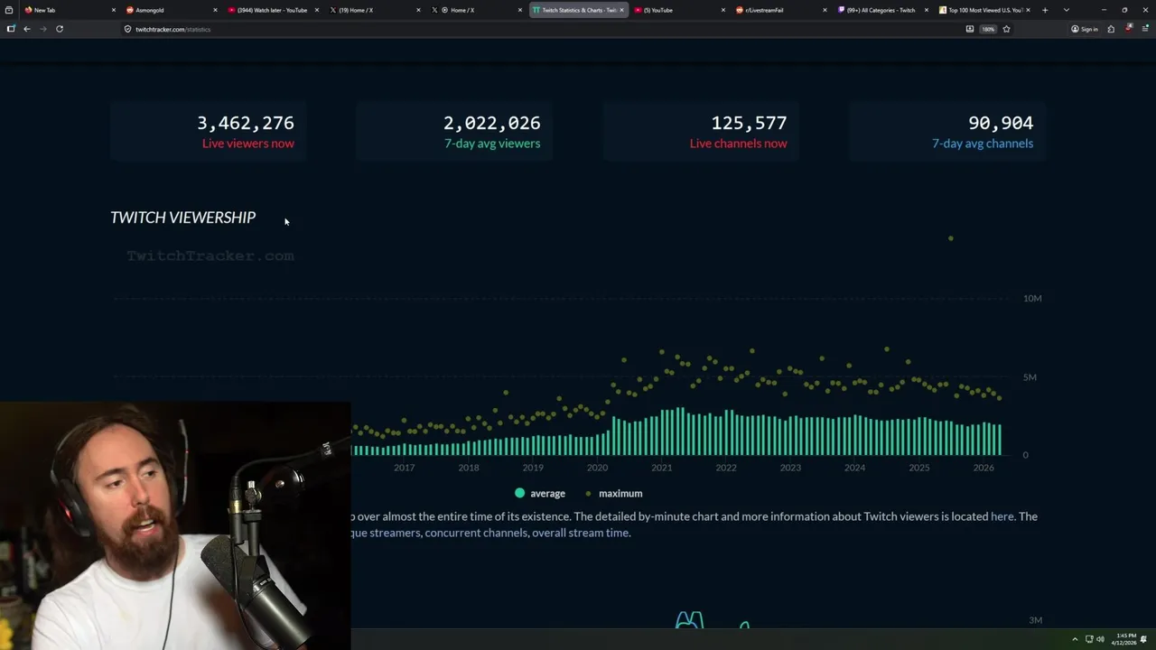Click the 7-day avg viewers label
The height and width of the screenshot is (650, 1156).
[x=492, y=144]
